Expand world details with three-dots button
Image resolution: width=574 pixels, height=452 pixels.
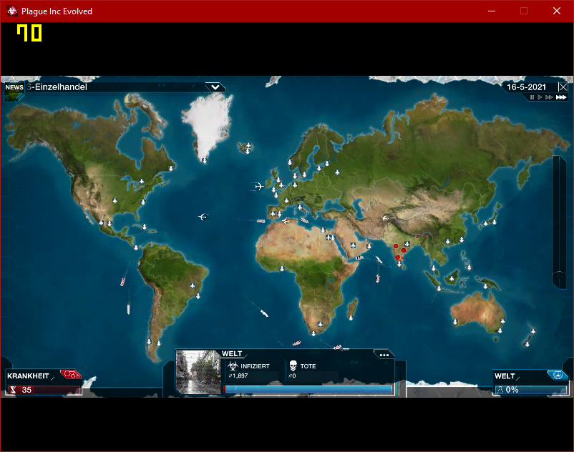point(384,354)
